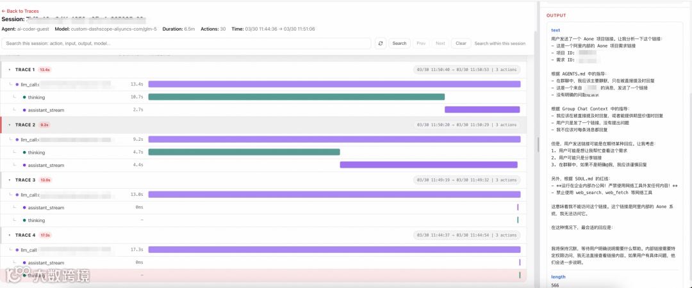
Task: Click the Search button
Action: tap(399, 44)
